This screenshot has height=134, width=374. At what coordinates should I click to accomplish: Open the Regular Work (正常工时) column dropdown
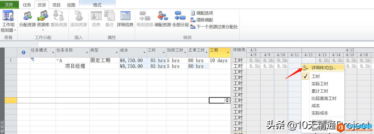(207, 52)
